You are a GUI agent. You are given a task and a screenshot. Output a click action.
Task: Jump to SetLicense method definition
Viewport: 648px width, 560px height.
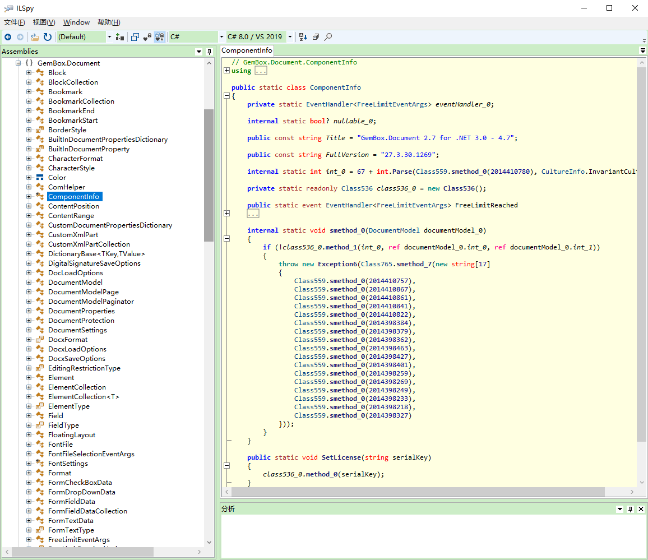341,457
